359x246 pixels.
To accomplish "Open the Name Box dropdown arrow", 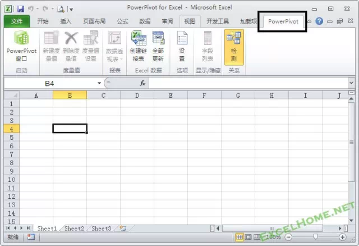I will point(99,83).
